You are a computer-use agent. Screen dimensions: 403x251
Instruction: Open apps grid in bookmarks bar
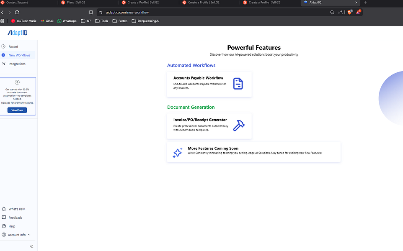2,21
